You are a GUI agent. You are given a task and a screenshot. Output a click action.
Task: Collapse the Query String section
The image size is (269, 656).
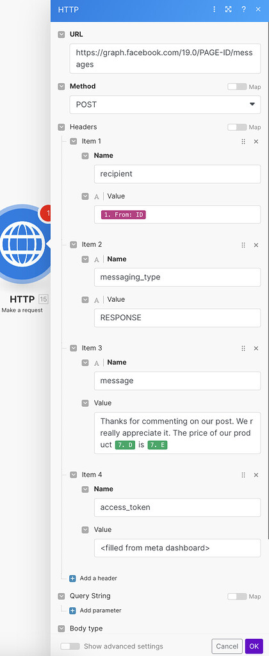coord(61,596)
